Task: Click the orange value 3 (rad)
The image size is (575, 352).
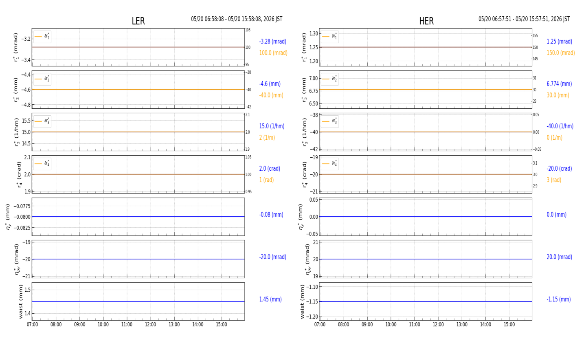Action: [554, 180]
